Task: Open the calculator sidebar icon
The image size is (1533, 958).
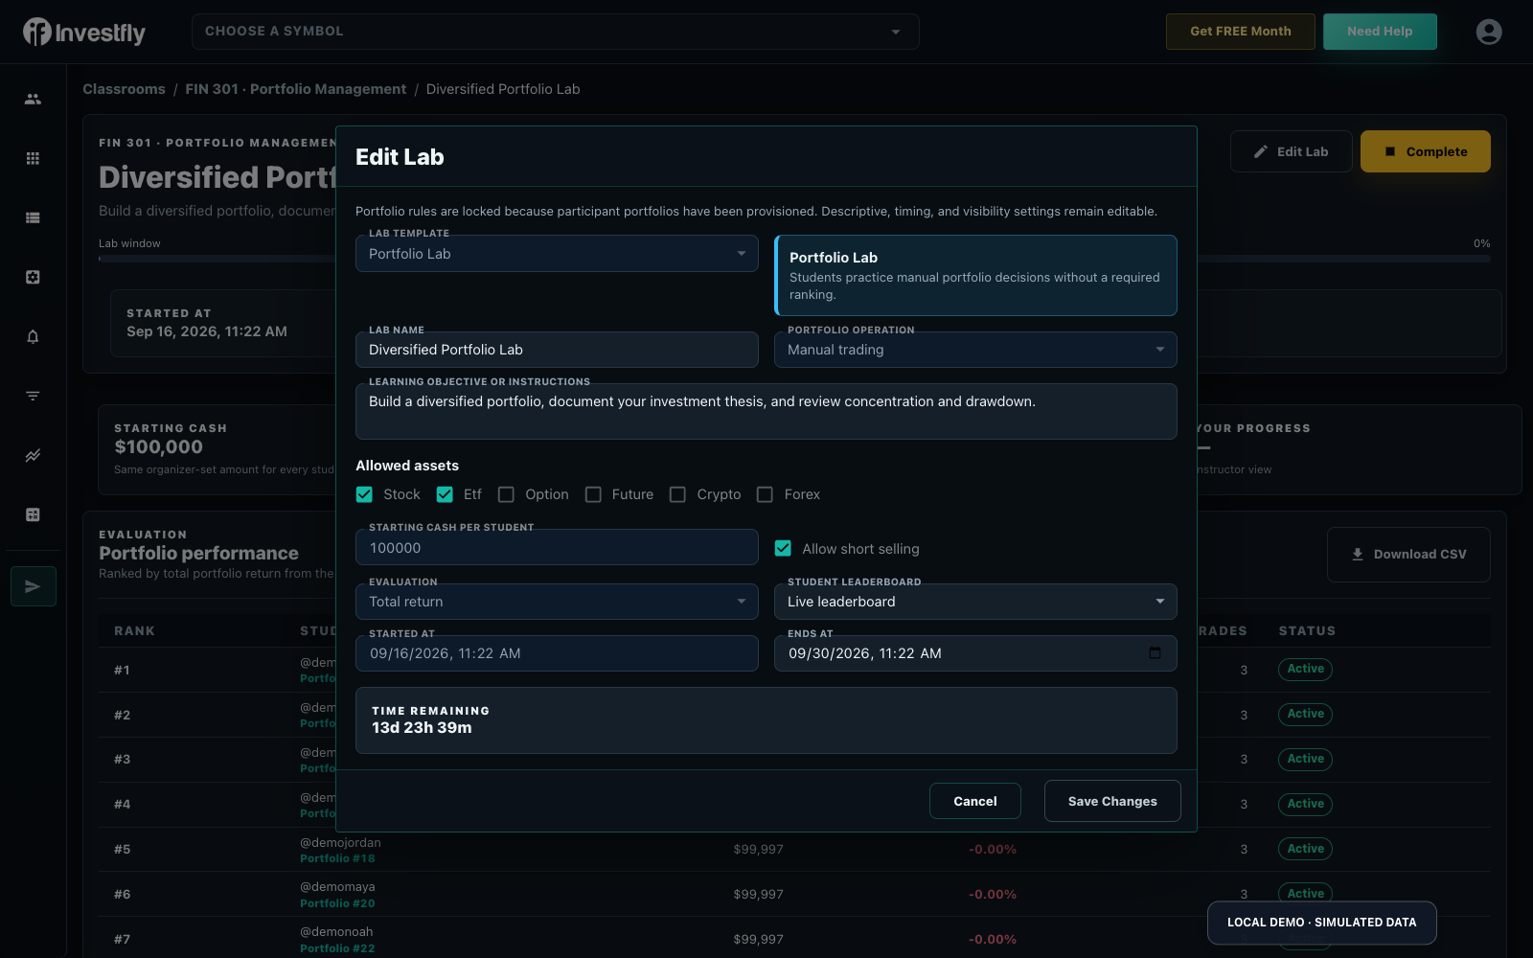Action: 33,514
